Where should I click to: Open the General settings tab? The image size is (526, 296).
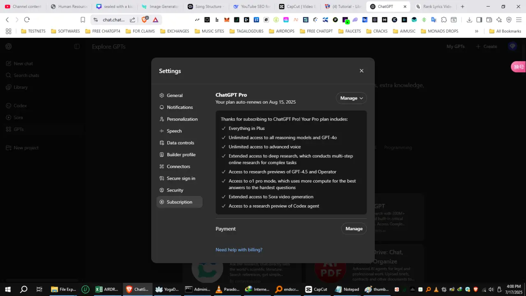tap(179, 95)
